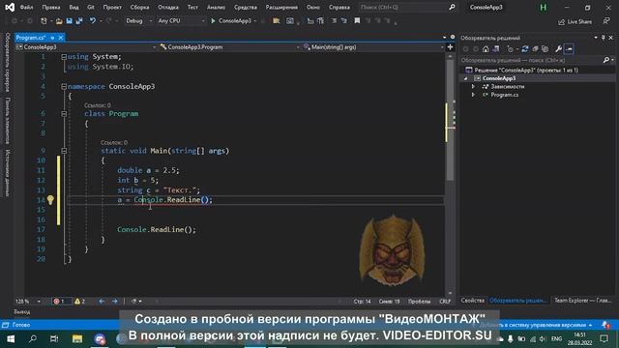Open the Отладка menu

pyautogui.click(x=168, y=7)
